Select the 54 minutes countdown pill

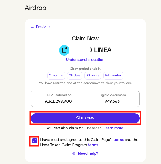point(113,76)
